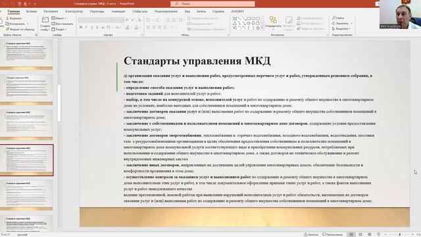The height and width of the screenshot is (237, 421).
Task: Switch to Normal view icon
Action: [x=351, y=234]
